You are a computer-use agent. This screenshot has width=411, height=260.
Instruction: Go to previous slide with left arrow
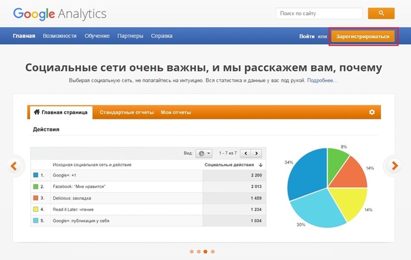14,166
